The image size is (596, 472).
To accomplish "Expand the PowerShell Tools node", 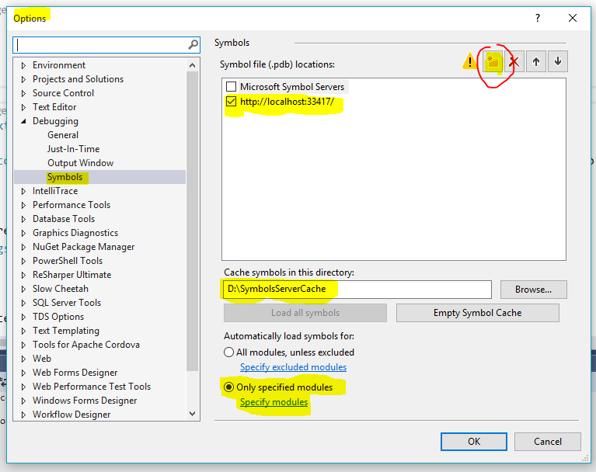I will coord(23,261).
